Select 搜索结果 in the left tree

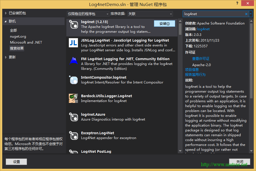[17, 48]
